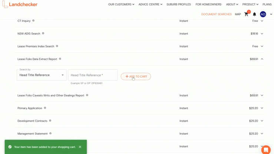The image size is (274, 154).
Task: Expand the Lease Premises Index Search row
Action: 262,46
